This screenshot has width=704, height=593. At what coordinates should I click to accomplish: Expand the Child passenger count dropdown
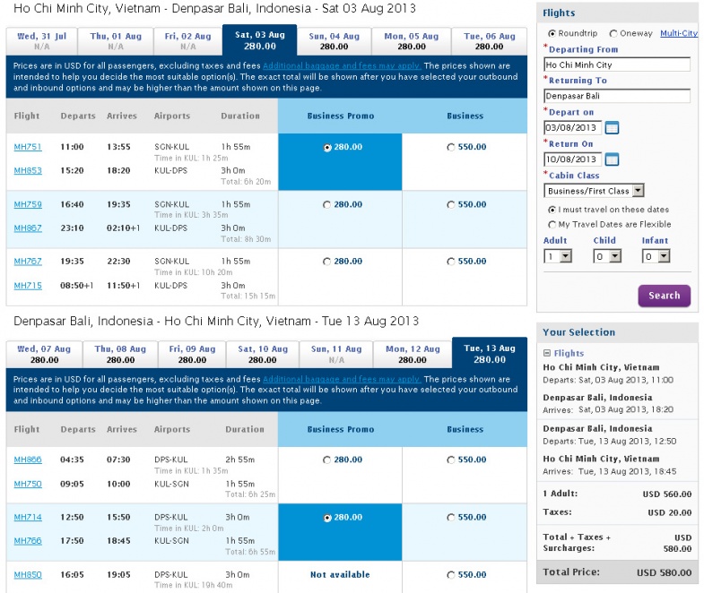click(607, 256)
